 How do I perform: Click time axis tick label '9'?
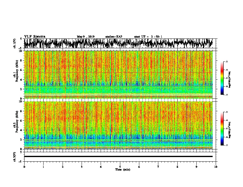click(x=196, y=167)
